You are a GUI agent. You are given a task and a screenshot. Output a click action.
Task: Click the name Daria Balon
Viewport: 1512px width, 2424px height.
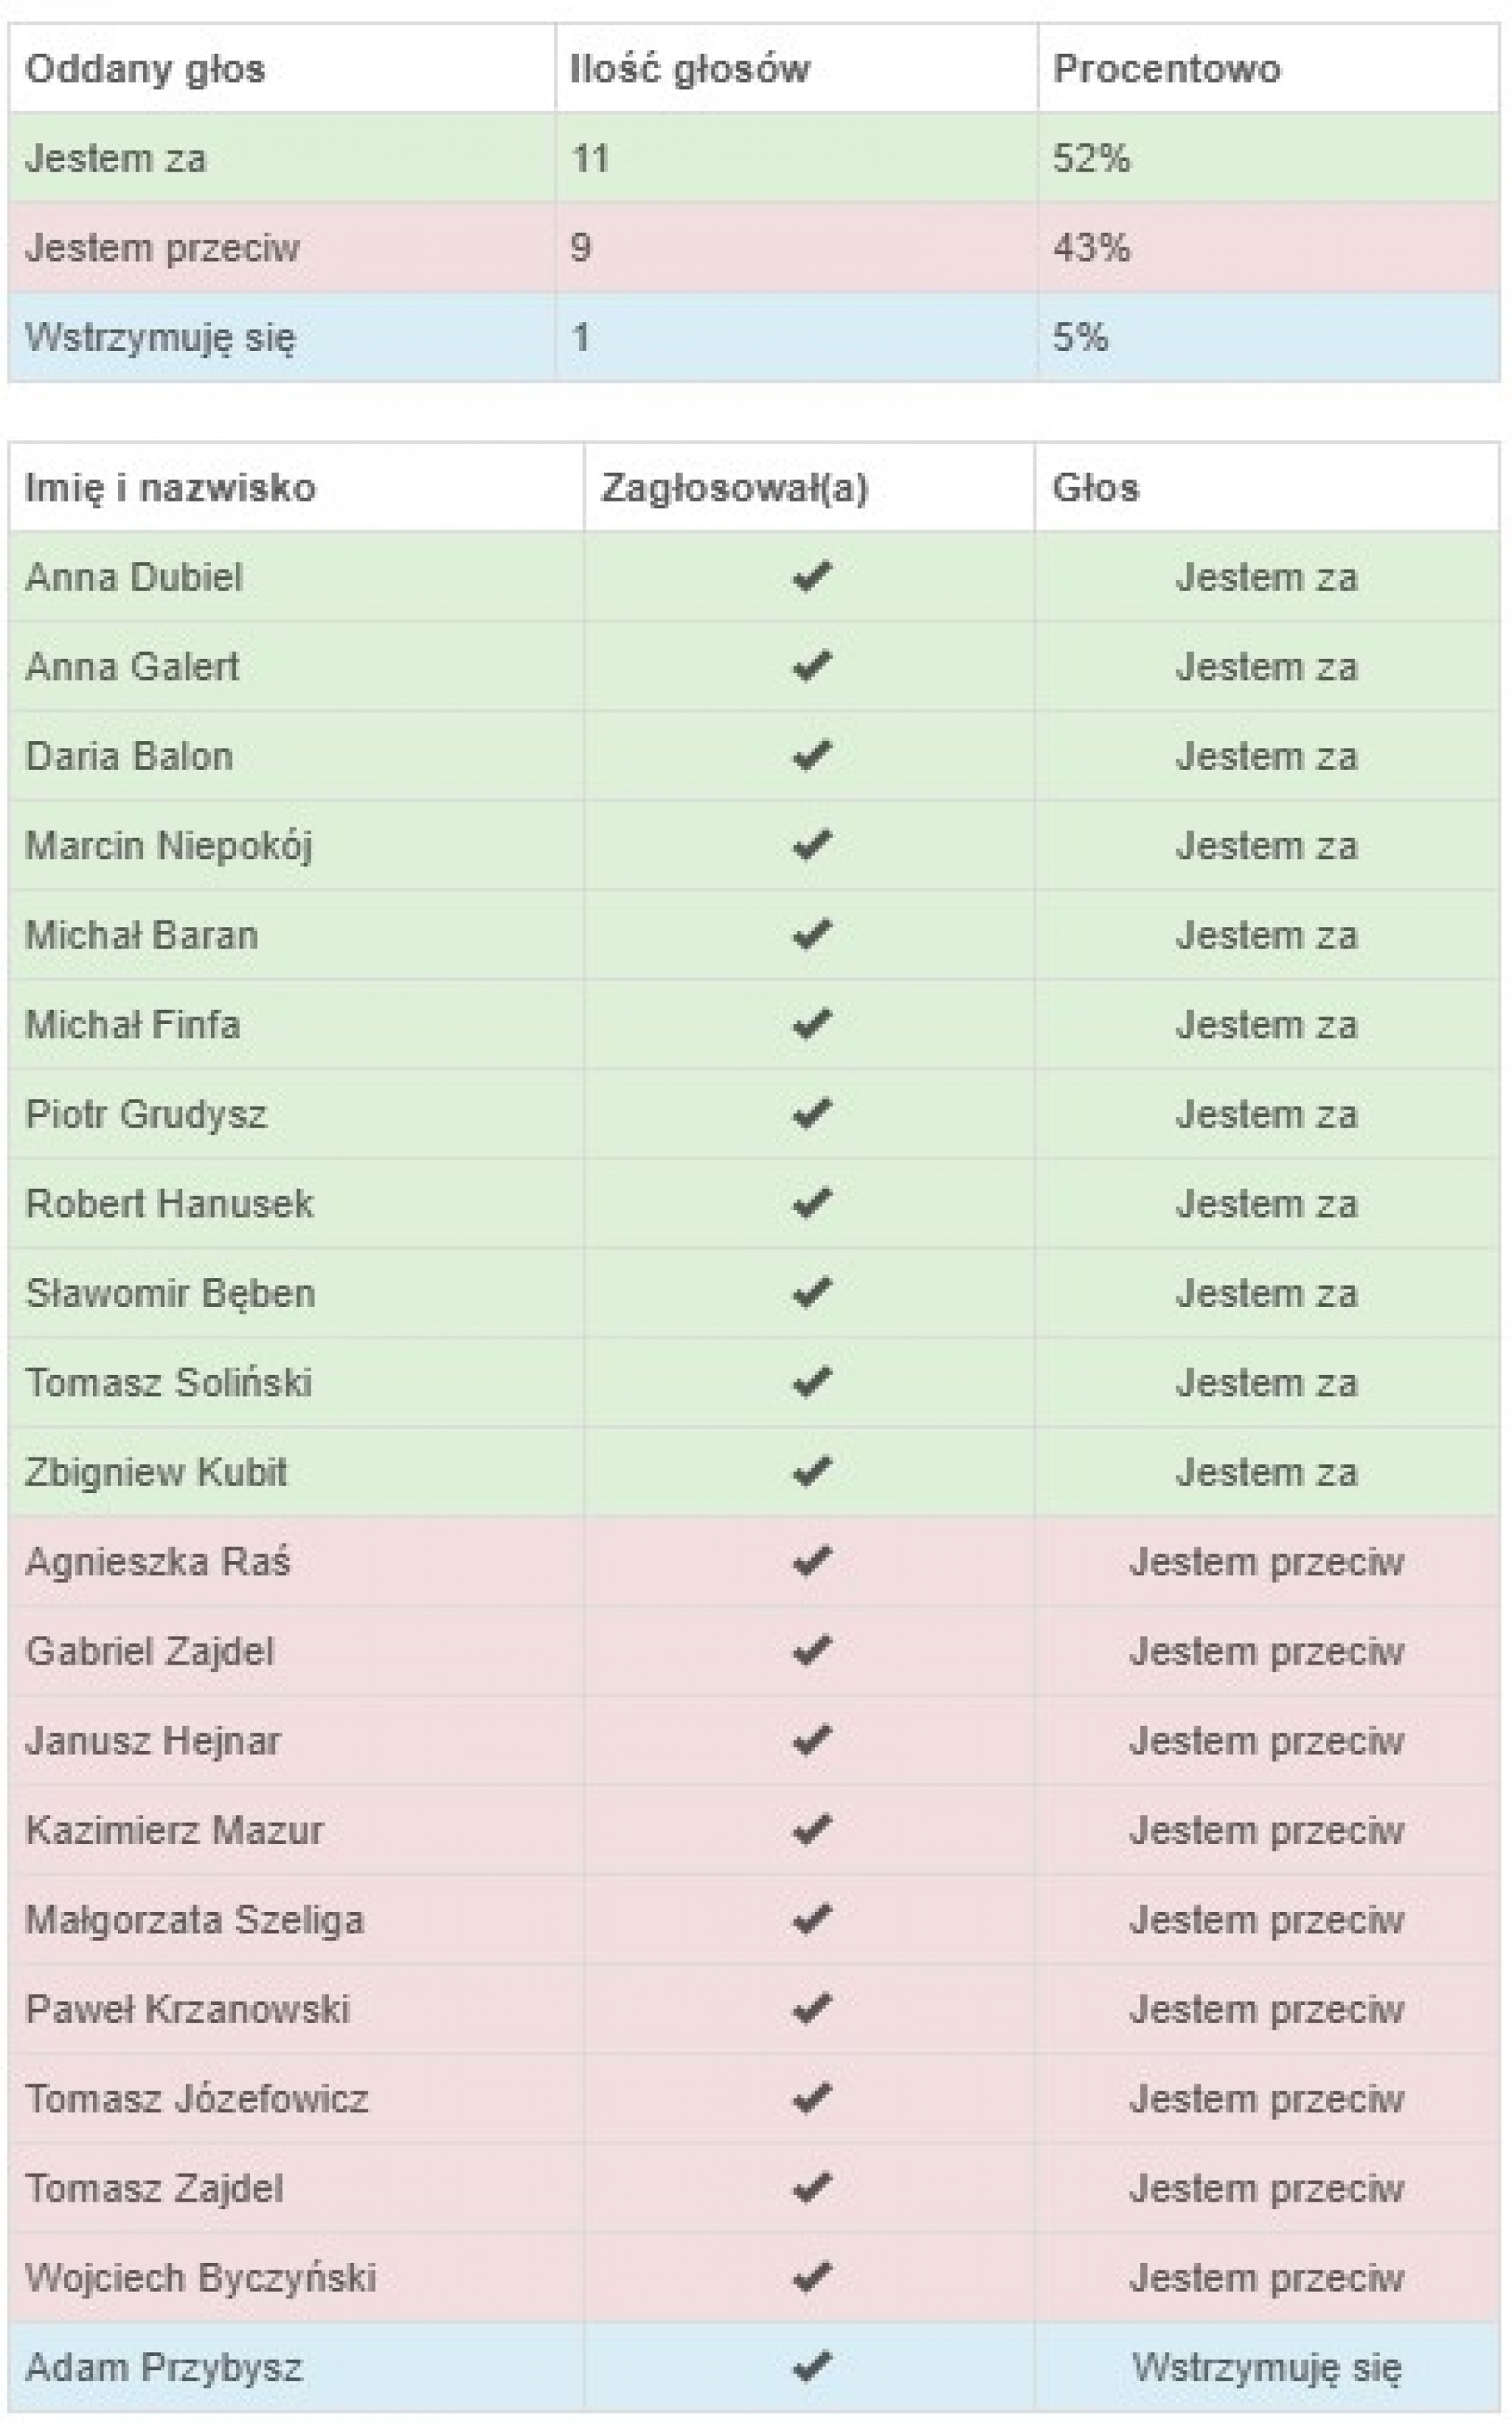coord(129,756)
